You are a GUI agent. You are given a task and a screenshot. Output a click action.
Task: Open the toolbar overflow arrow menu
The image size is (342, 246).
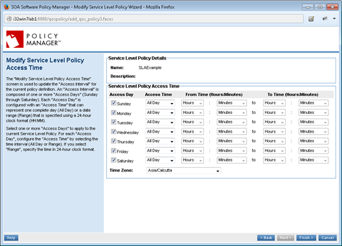pos(334,19)
